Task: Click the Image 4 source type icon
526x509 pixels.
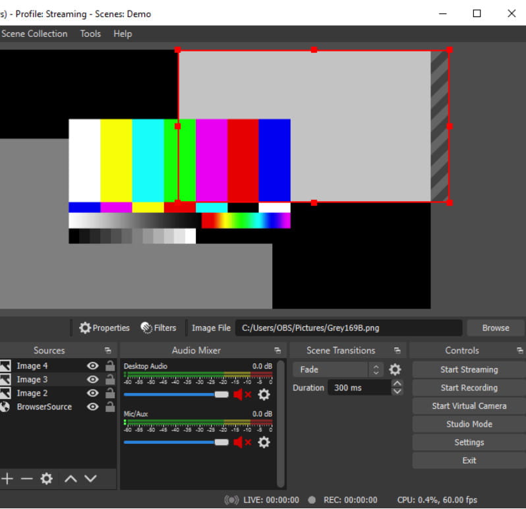Action: click(x=5, y=365)
